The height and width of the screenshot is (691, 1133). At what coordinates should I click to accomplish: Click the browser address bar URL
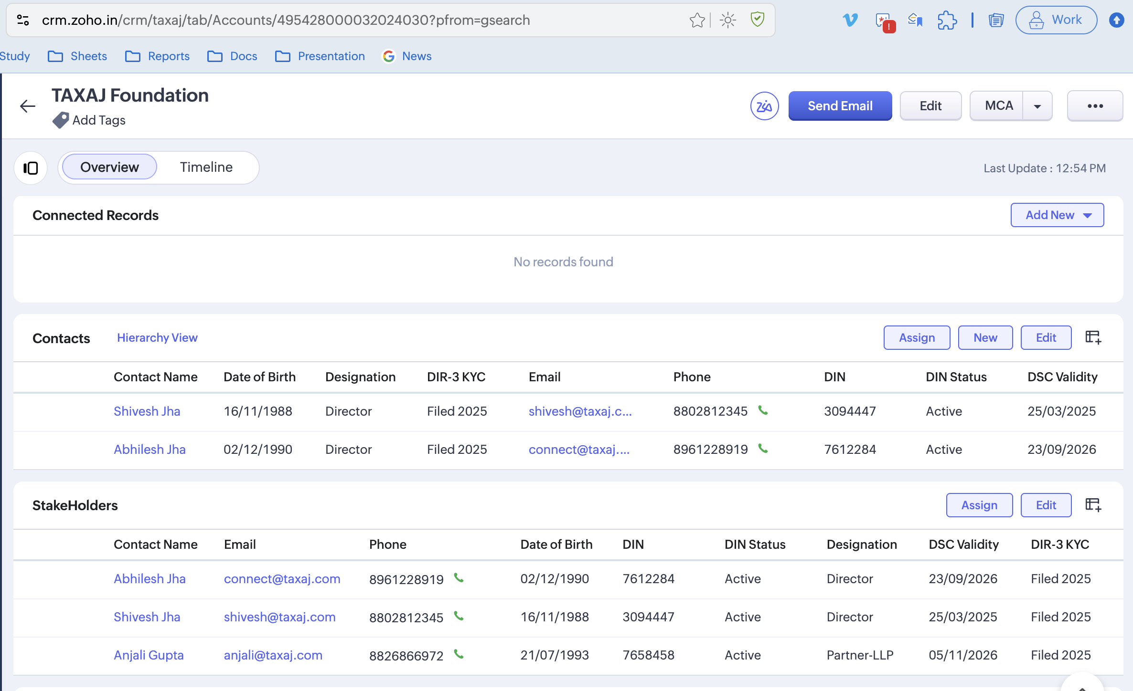[x=286, y=20]
